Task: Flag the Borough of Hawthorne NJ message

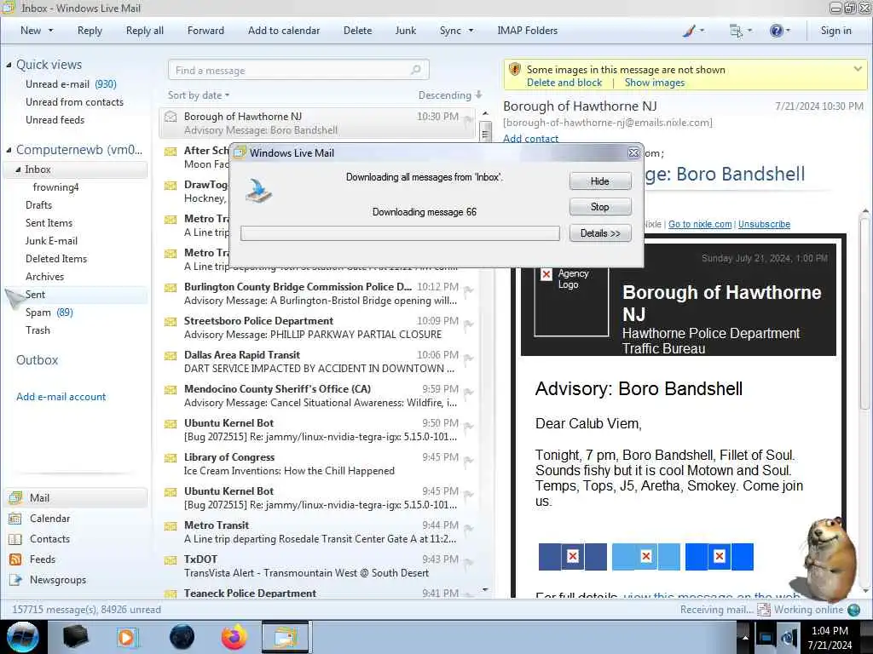Action: pos(468,119)
